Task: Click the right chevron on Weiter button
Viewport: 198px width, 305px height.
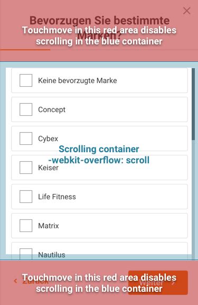Action: (173, 283)
